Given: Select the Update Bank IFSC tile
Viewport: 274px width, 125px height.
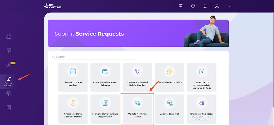Looking at the screenshot, I should [x=170, y=109].
